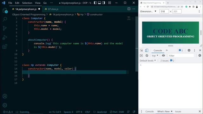Click the 2 issues badge button

181,50
